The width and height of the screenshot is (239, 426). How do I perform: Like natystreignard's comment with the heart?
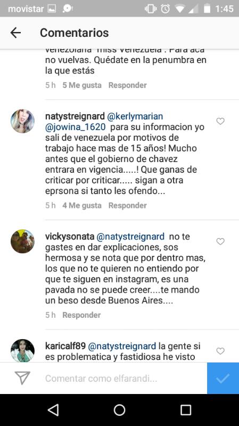coord(220,121)
